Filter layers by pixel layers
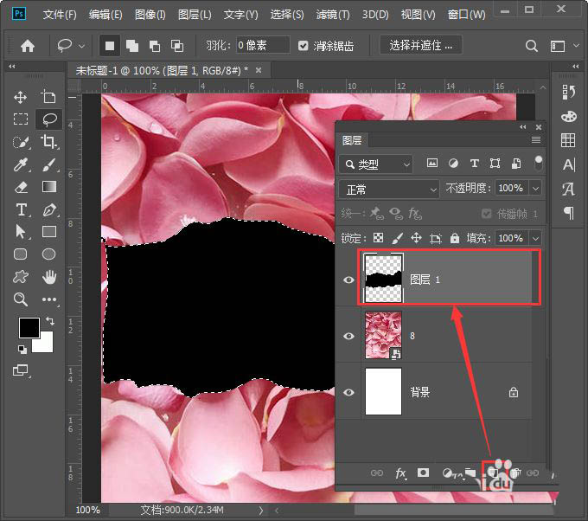The image size is (588, 521). [432, 163]
